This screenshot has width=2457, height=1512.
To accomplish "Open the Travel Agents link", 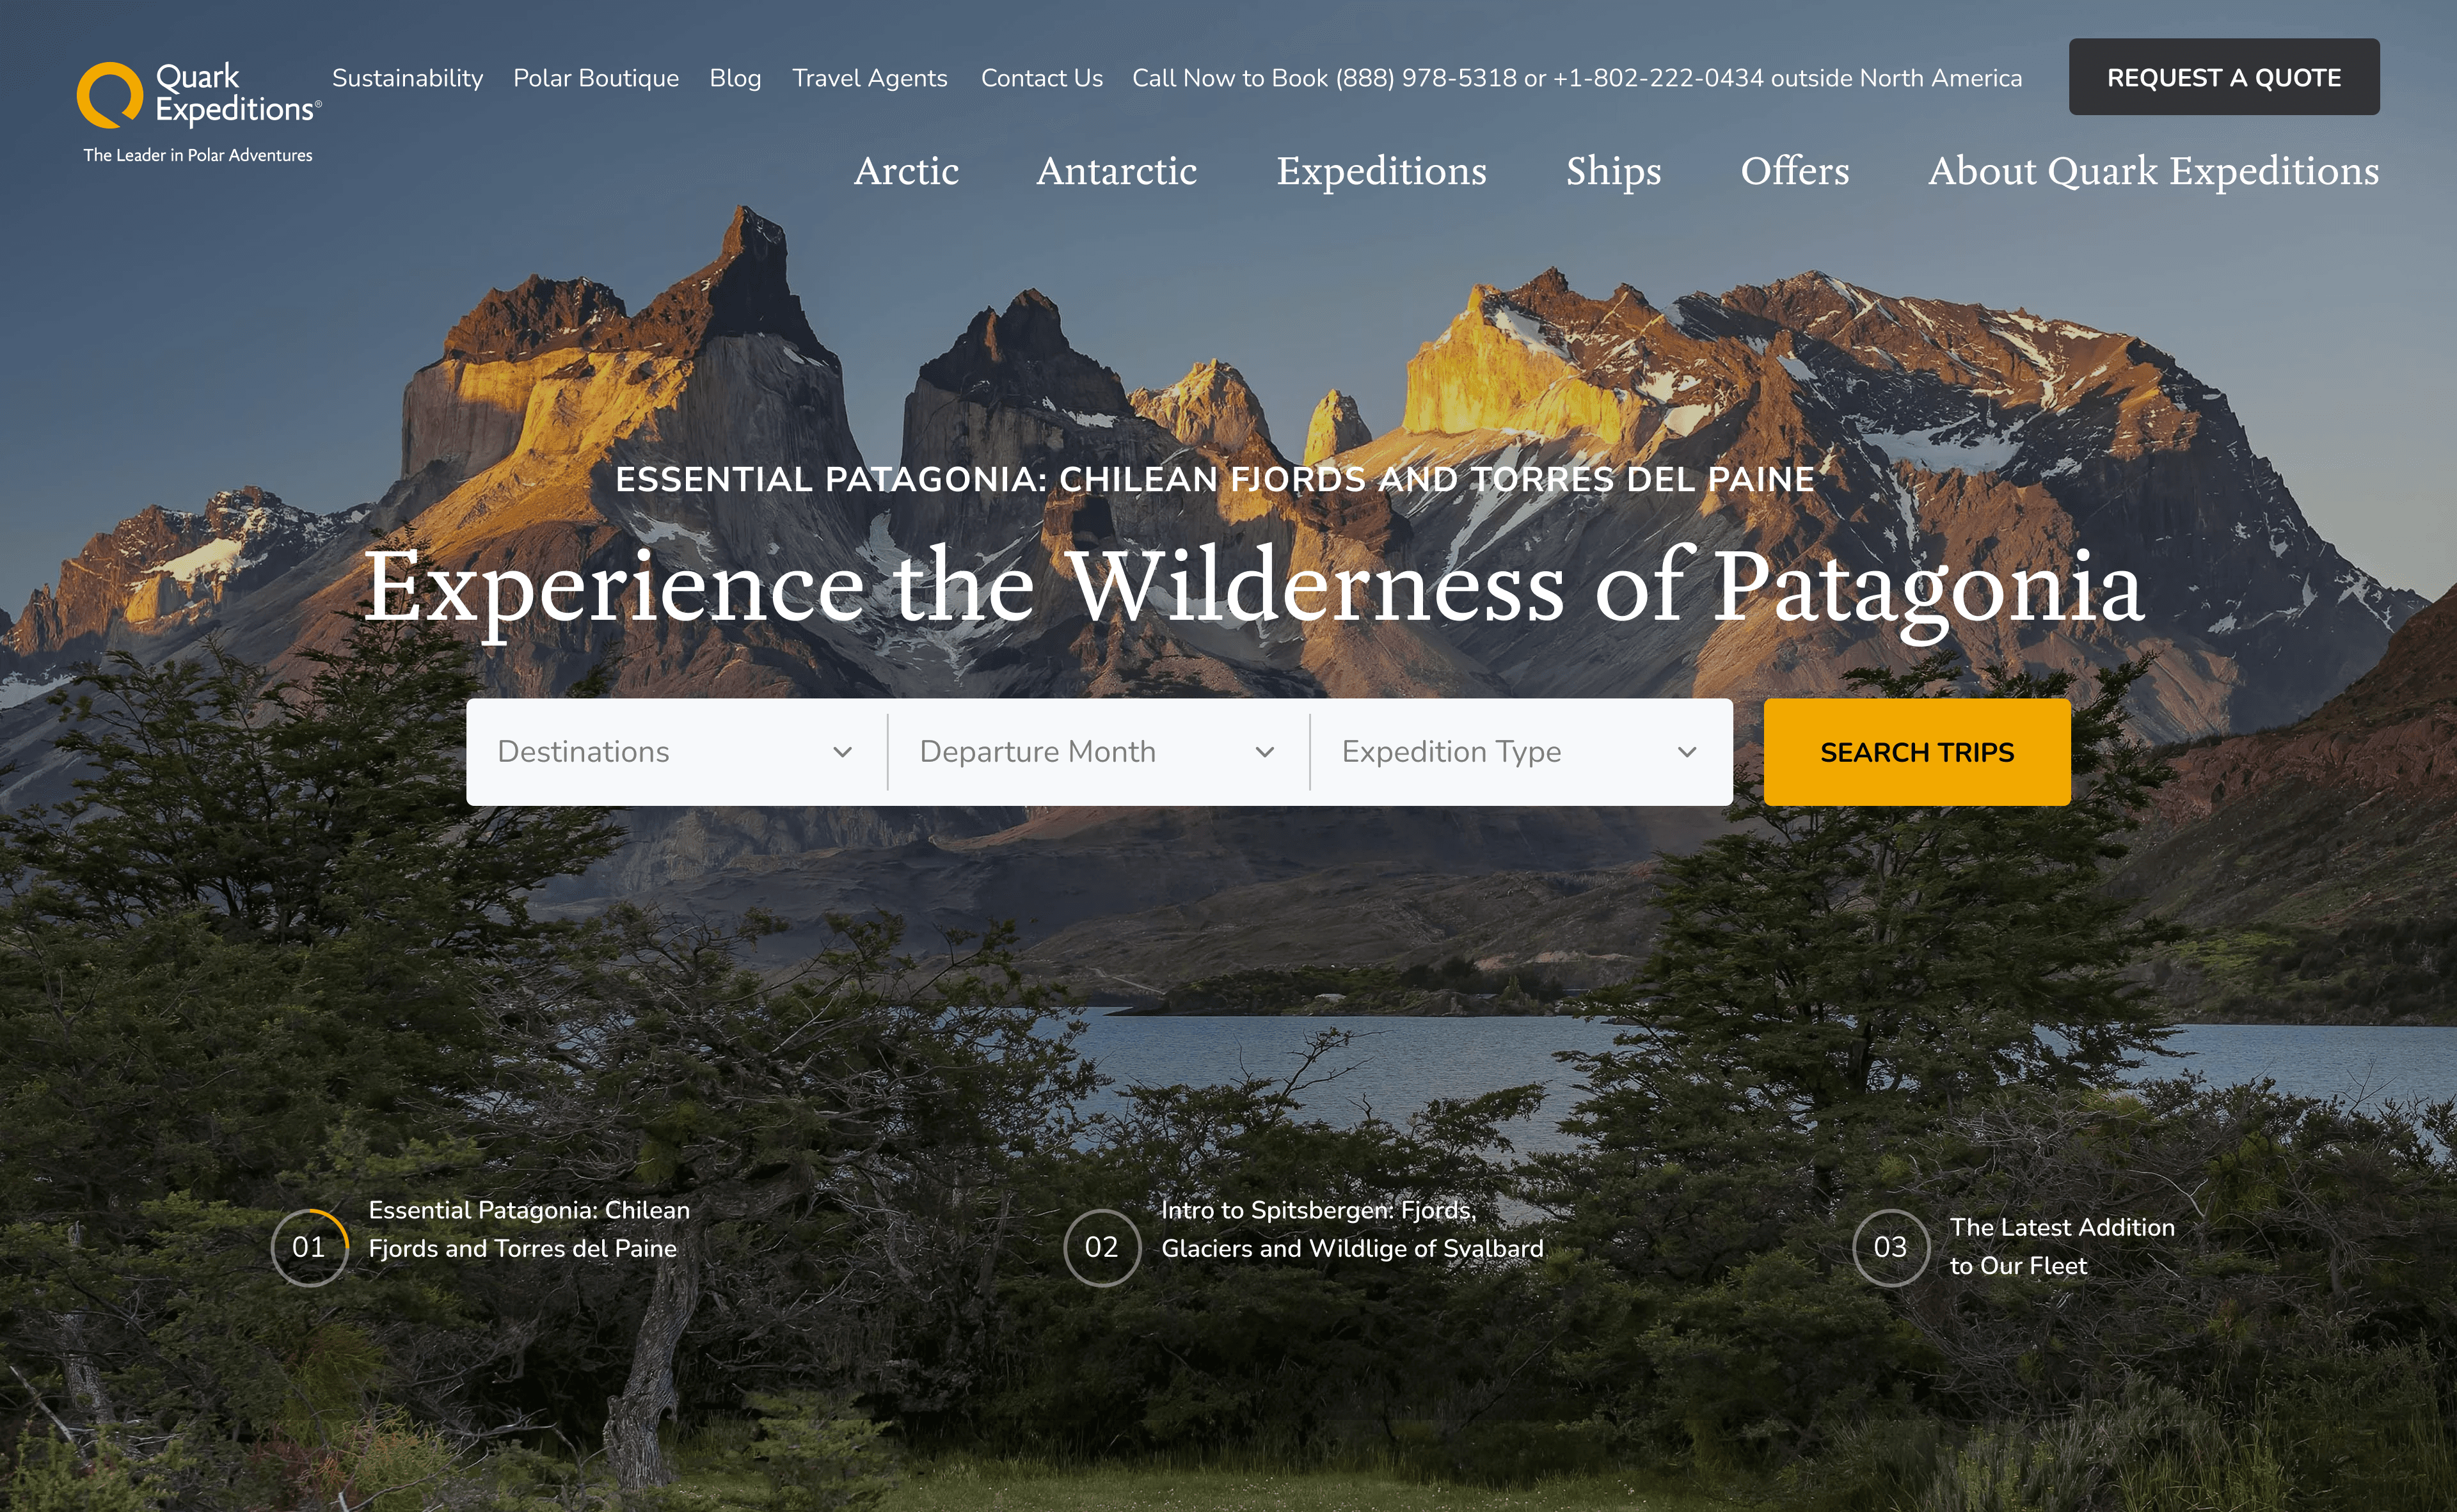I will tap(870, 78).
